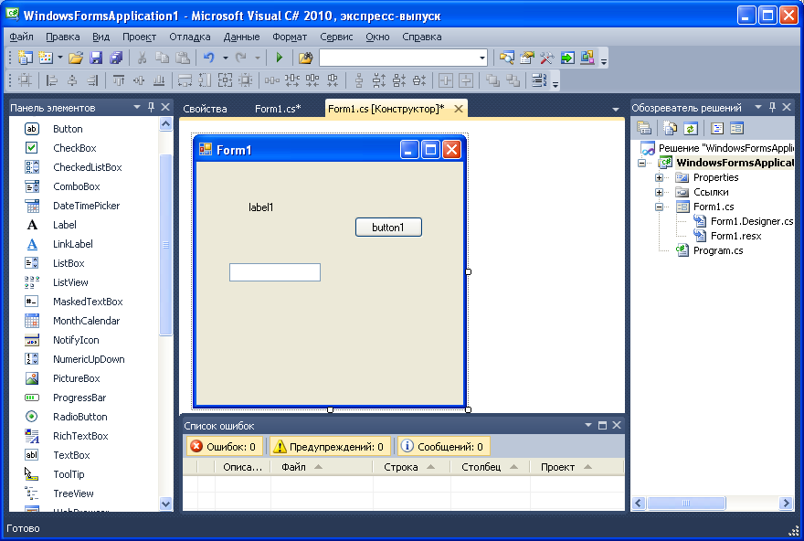Click Properties icon in Solution Explorer toolbar
804x541 pixels.
pyautogui.click(x=644, y=128)
